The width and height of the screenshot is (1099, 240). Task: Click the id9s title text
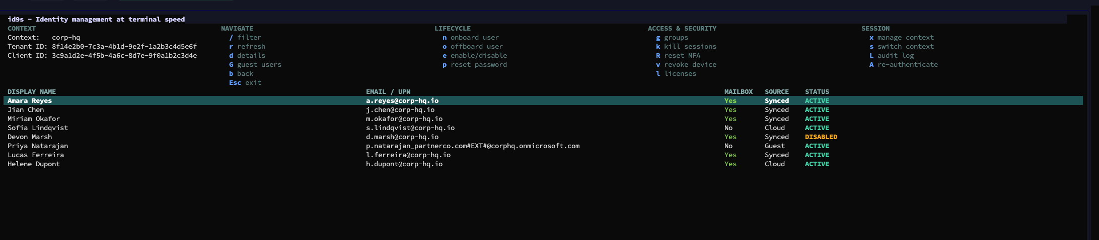[96, 20]
